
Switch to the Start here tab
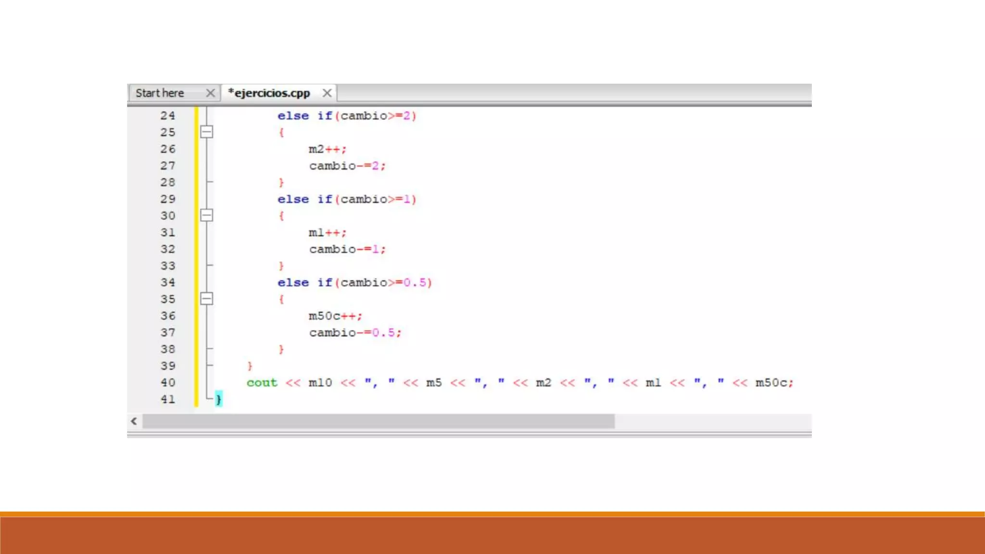coord(160,93)
